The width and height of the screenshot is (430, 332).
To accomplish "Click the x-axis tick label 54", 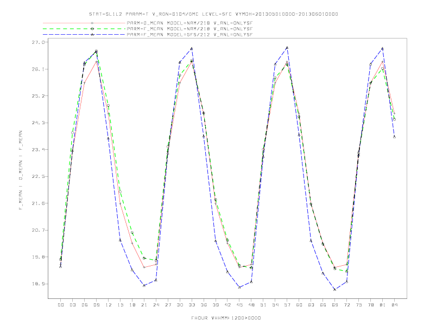I will tap(275, 305).
